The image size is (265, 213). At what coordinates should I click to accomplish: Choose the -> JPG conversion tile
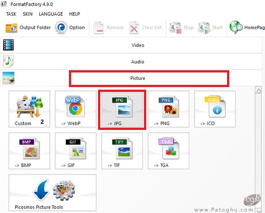tap(122, 109)
